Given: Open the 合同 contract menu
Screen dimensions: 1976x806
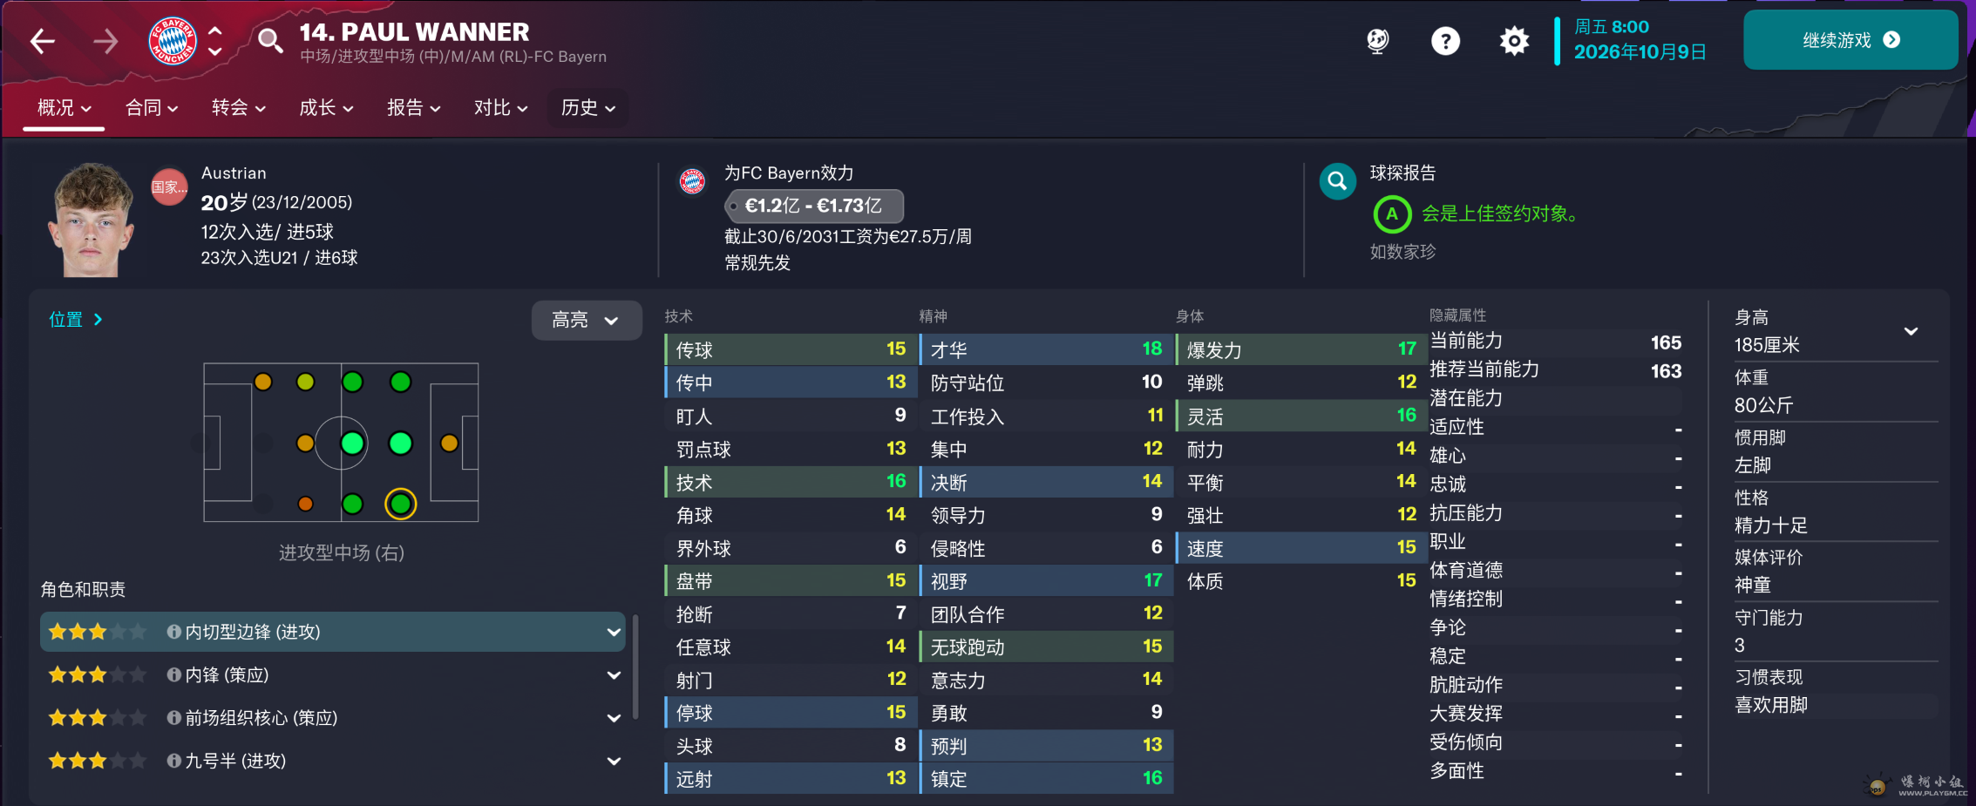Looking at the screenshot, I should (x=152, y=108).
